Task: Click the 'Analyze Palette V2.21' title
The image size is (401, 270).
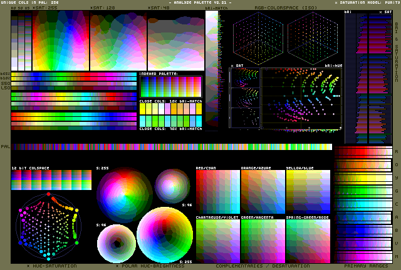Action: click(x=200, y=2)
